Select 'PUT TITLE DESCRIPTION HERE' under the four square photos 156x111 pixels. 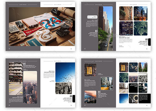[x=124, y=38]
